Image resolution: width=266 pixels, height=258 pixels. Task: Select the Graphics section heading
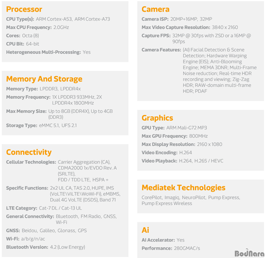click(x=157, y=118)
